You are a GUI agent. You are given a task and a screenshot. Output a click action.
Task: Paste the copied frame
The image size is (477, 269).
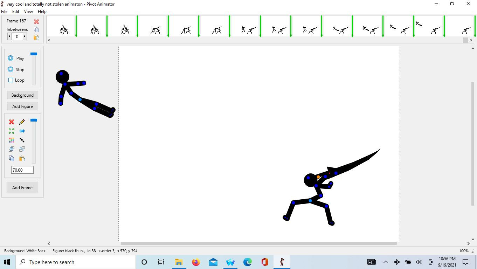[36, 36]
